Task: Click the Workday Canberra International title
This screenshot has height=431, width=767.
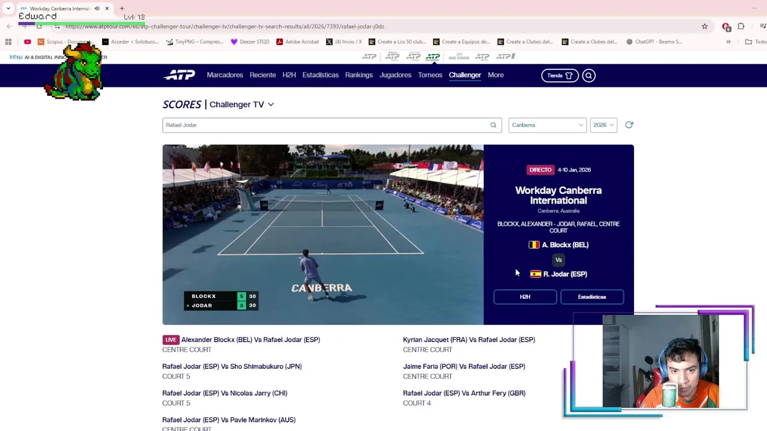Action: point(558,196)
